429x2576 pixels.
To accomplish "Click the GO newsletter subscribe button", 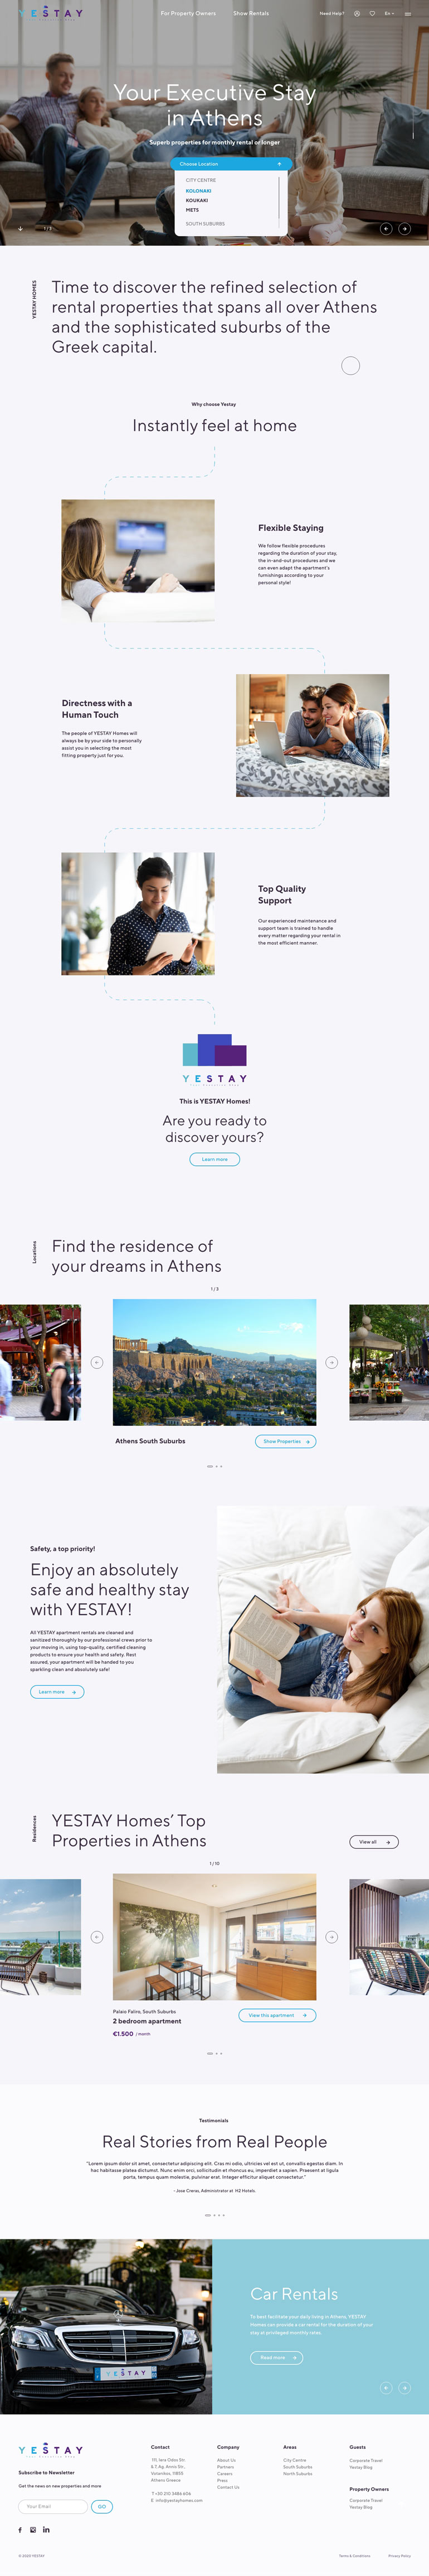I will [x=102, y=2506].
